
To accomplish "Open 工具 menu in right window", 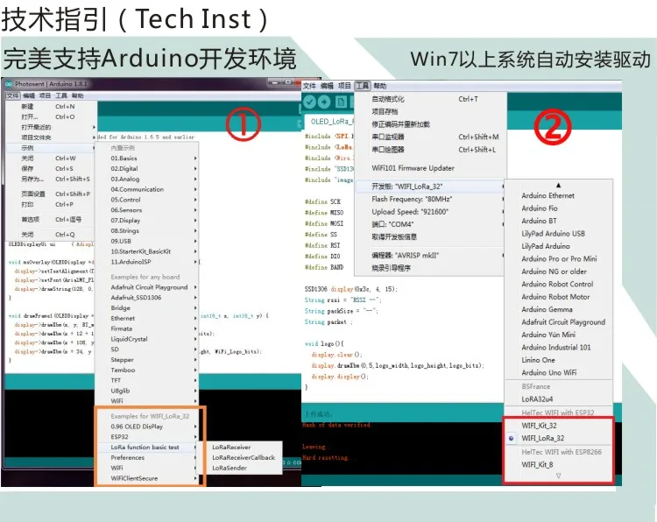I will 363,86.
